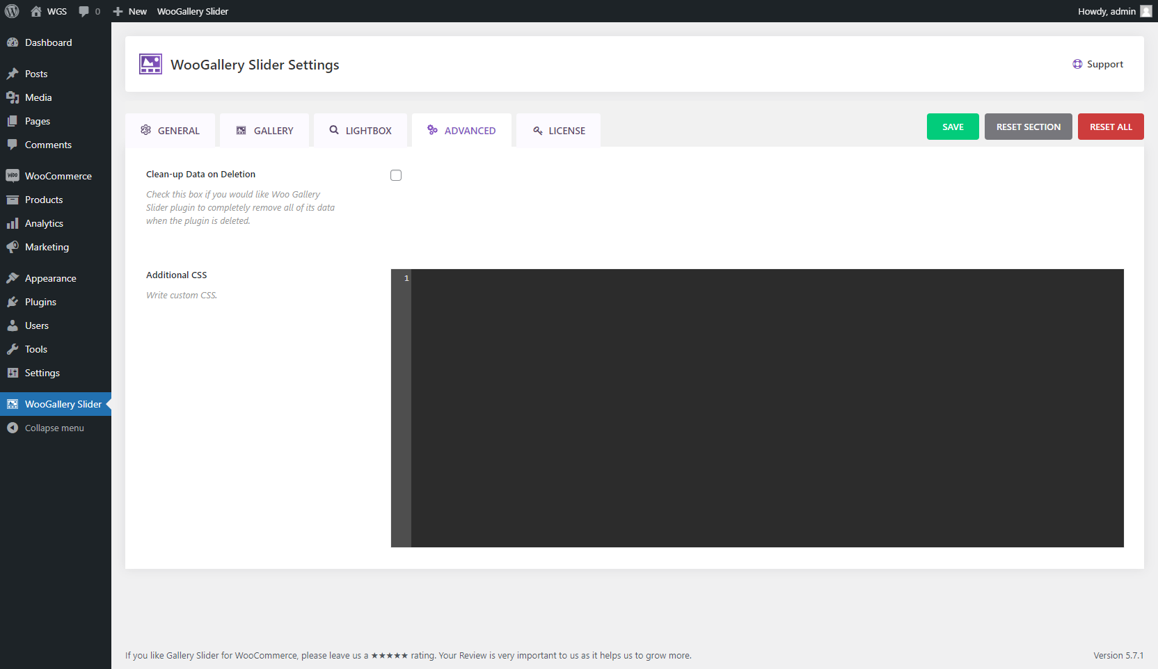Click the Reset Section button
The width and height of the screenshot is (1158, 669).
(x=1028, y=127)
